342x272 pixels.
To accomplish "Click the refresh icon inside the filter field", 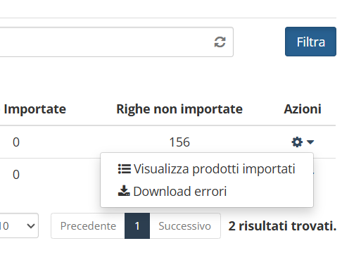I will 220,42.
